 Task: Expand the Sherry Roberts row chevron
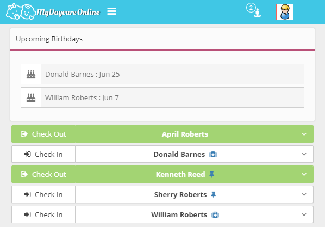(304, 194)
